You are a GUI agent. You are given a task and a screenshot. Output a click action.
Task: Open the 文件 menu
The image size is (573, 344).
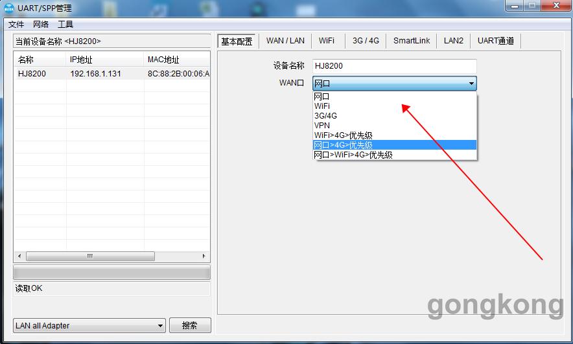coord(16,25)
